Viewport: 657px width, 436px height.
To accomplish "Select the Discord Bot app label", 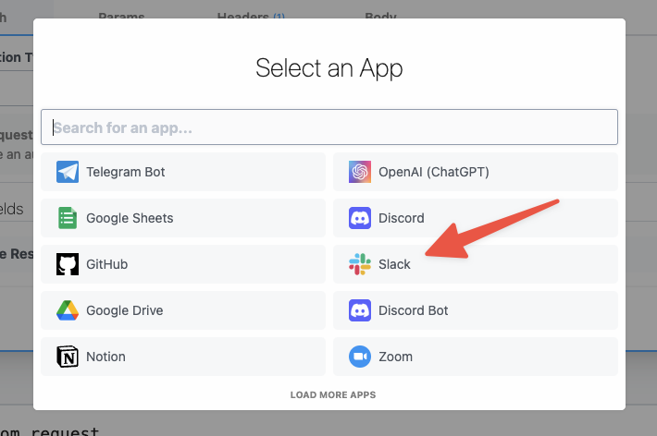I will (x=414, y=310).
